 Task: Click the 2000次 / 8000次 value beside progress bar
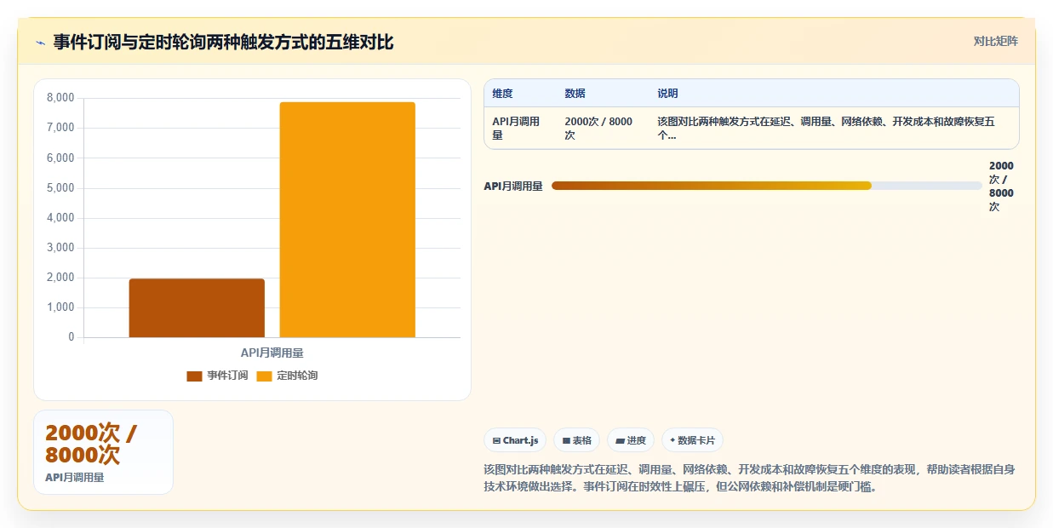(1001, 186)
